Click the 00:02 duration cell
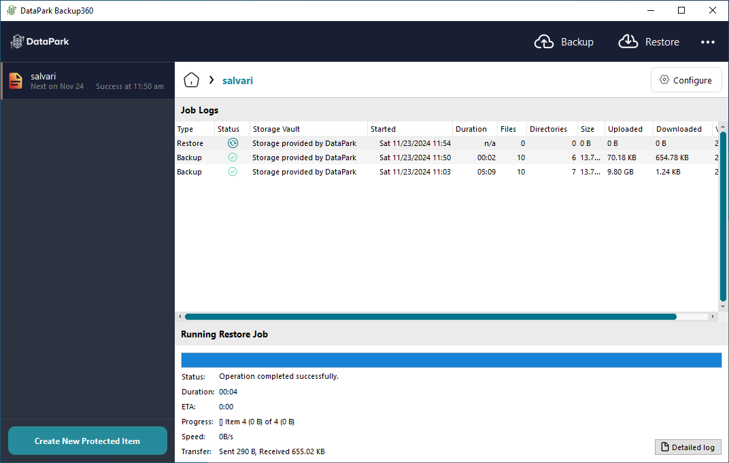The width and height of the screenshot is (729, 463). 486,158
